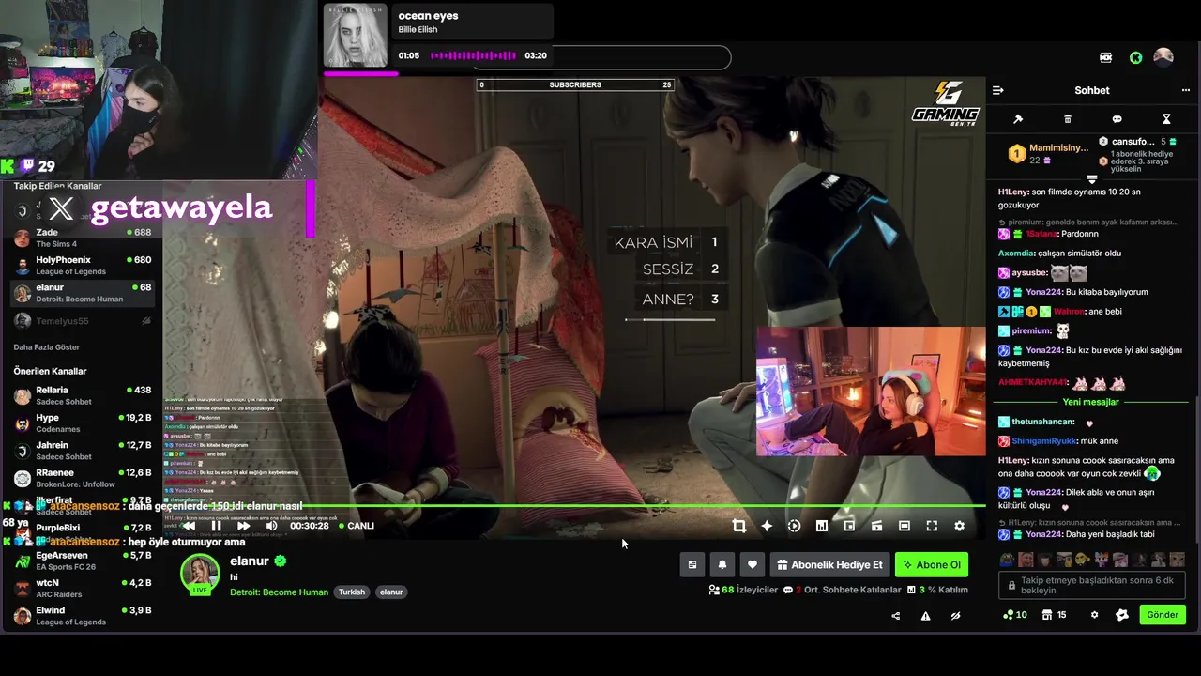
Task: Select the Turkish language tag
Action: click(352, 592)
